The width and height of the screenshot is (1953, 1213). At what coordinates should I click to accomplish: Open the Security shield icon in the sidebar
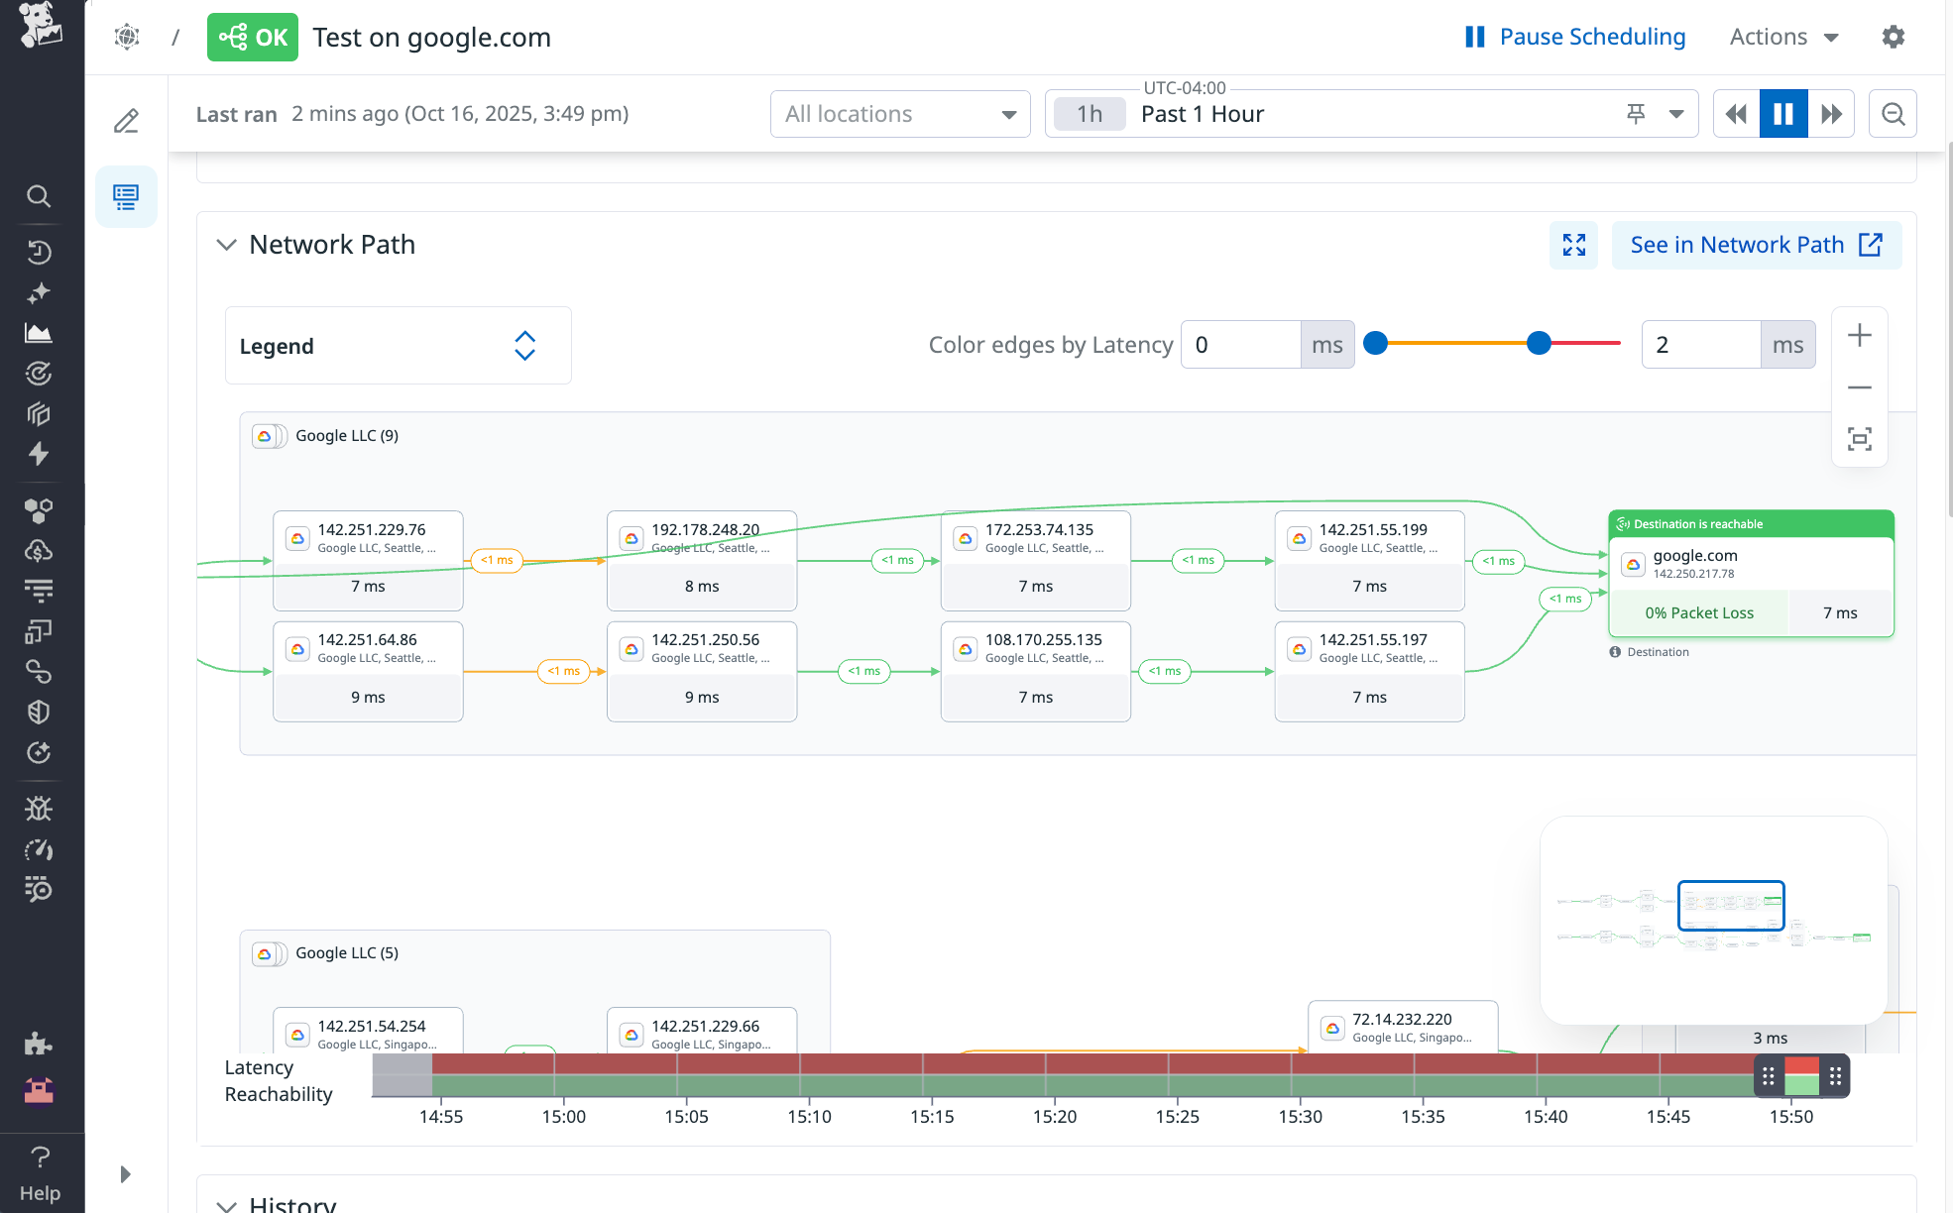tap(39, 712)
